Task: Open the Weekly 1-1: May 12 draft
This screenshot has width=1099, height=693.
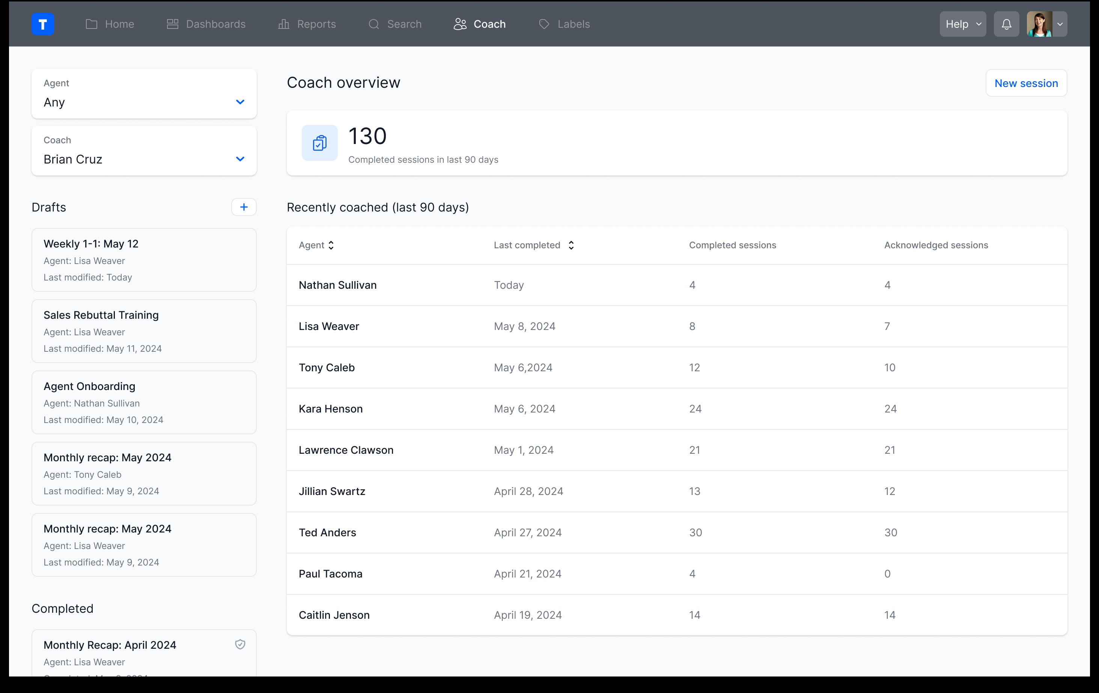Action: [144, 260]
